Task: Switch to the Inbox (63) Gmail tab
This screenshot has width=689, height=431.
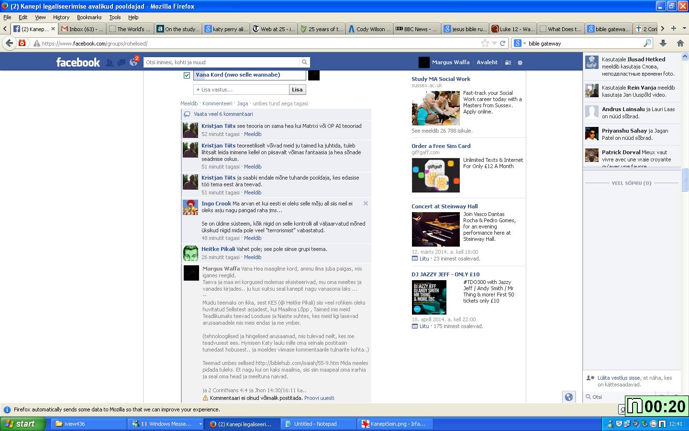Action: (82, 29)
